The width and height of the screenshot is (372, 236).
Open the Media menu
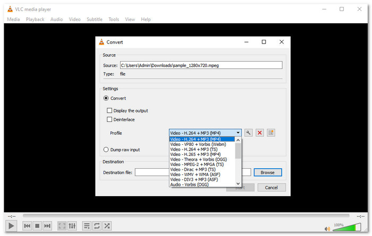click(x=13, y=20)
